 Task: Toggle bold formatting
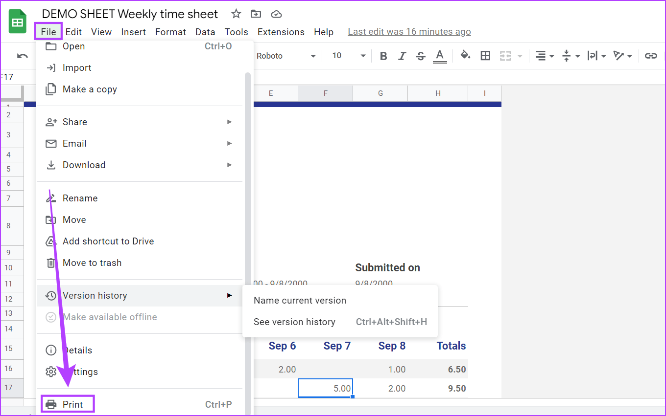[x=383, y=55]
